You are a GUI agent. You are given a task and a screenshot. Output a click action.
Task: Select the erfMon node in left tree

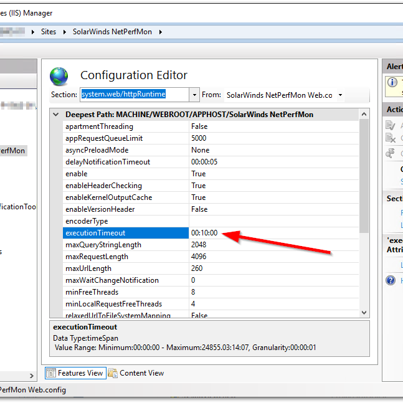13,151
